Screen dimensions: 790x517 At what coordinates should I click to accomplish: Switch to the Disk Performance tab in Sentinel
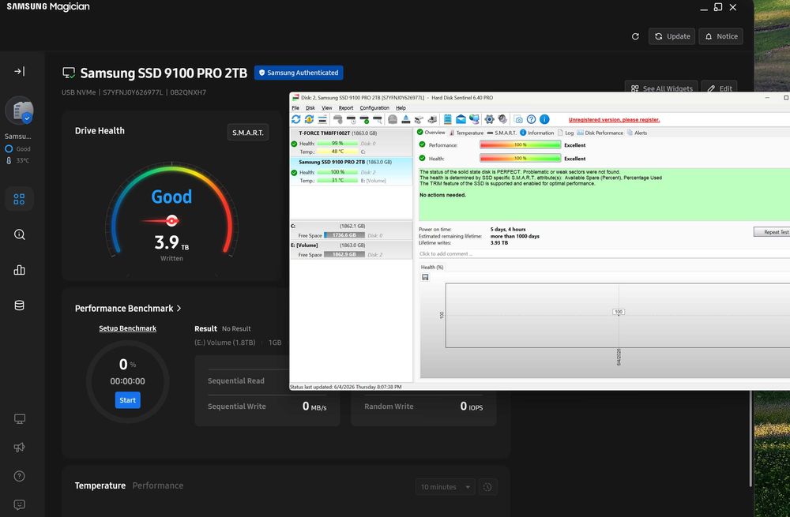(600, 133)
